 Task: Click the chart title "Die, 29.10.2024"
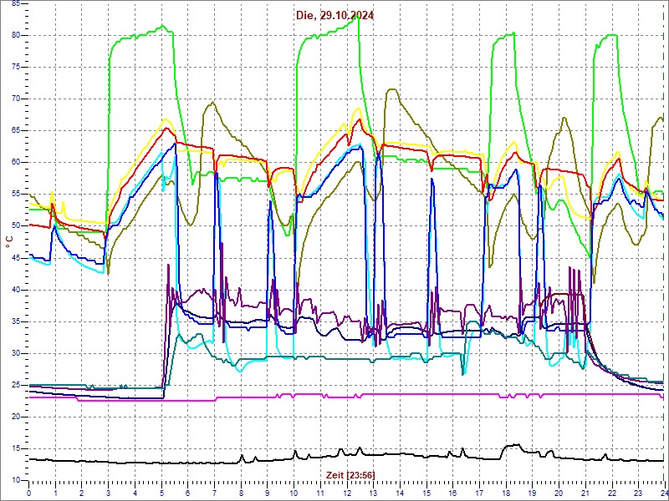pos(335,16)
